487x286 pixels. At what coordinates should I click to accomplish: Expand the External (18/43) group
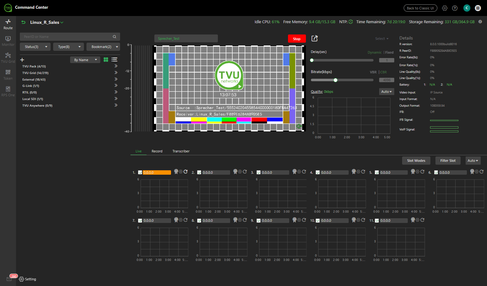click(x=116, y=79)
